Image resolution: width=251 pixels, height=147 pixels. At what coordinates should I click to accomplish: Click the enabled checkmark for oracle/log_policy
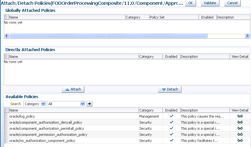point(171,116)
